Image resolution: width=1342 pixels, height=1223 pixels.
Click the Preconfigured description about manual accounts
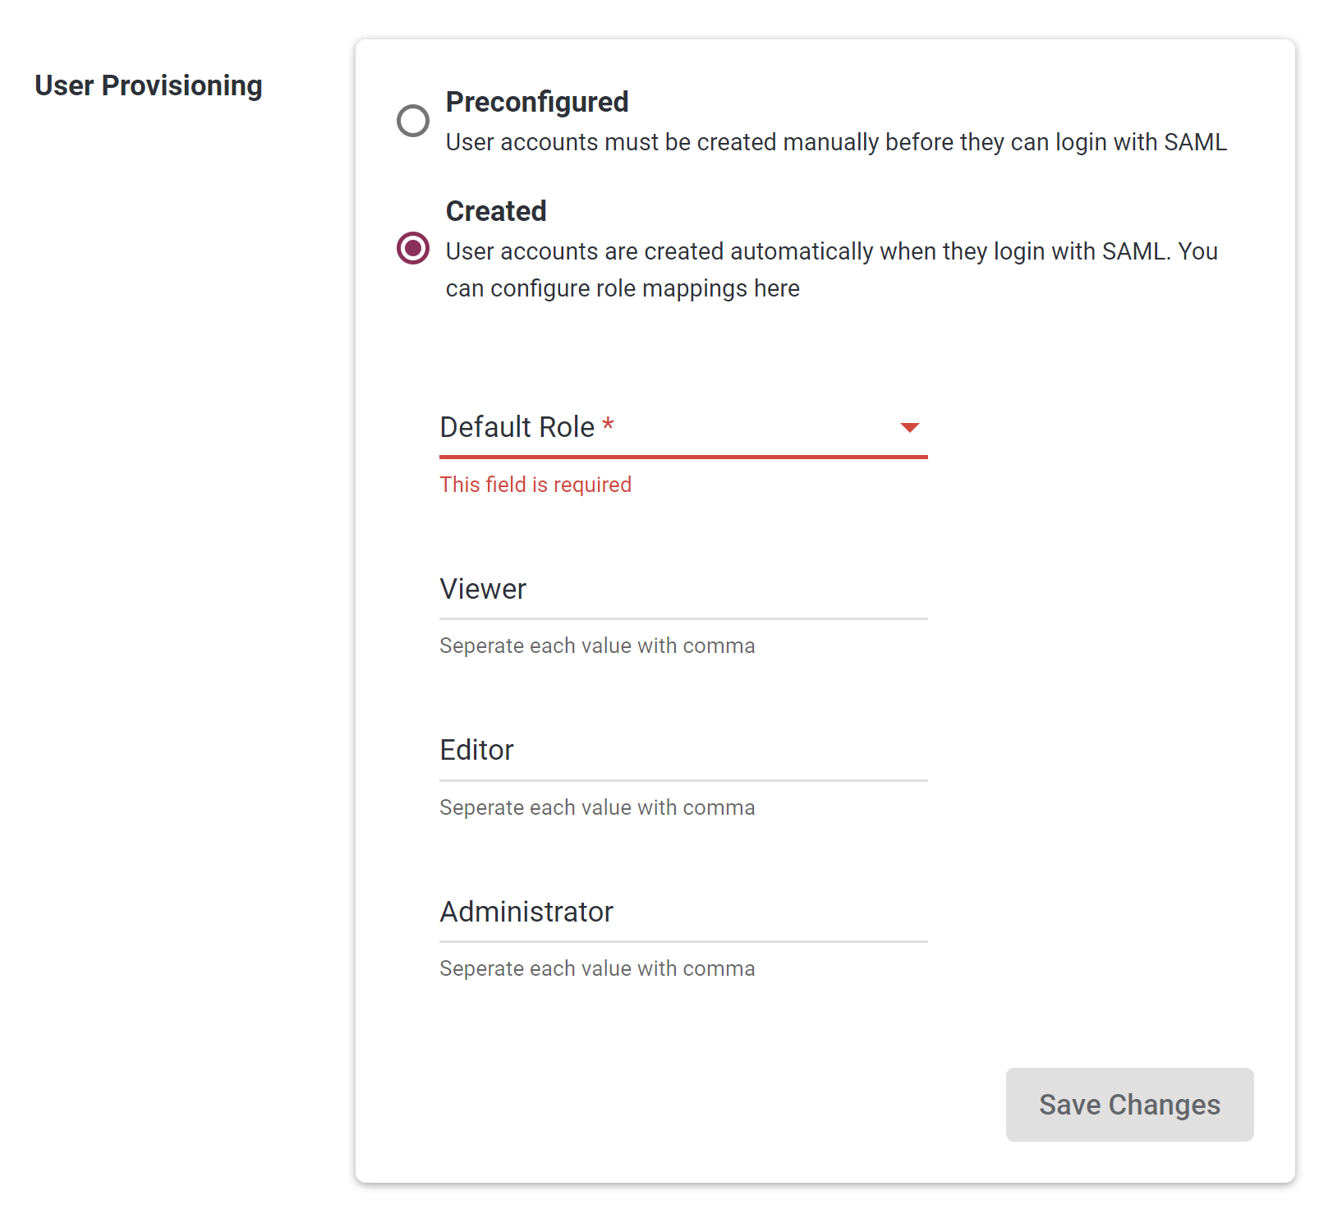click(x=836, y=142)
